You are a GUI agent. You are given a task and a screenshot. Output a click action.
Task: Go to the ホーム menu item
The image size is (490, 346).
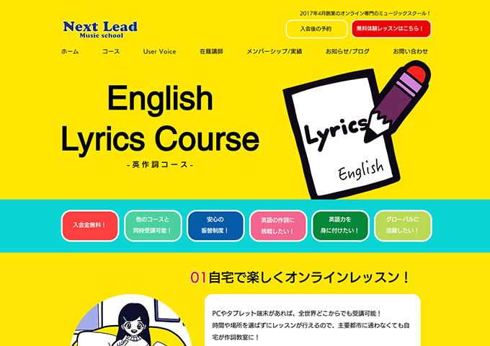coord(70,52)
